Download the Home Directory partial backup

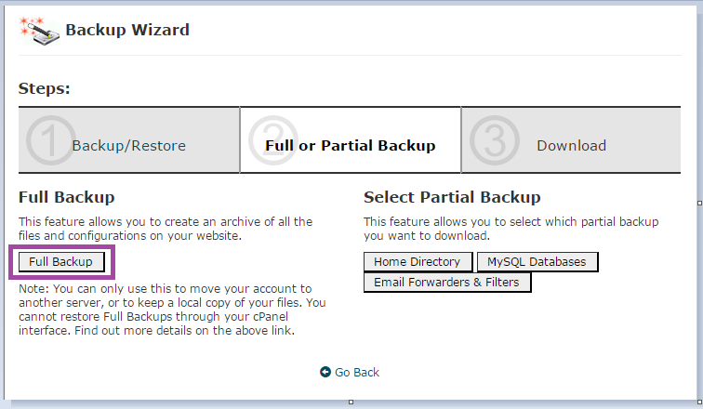pos(418,261)
